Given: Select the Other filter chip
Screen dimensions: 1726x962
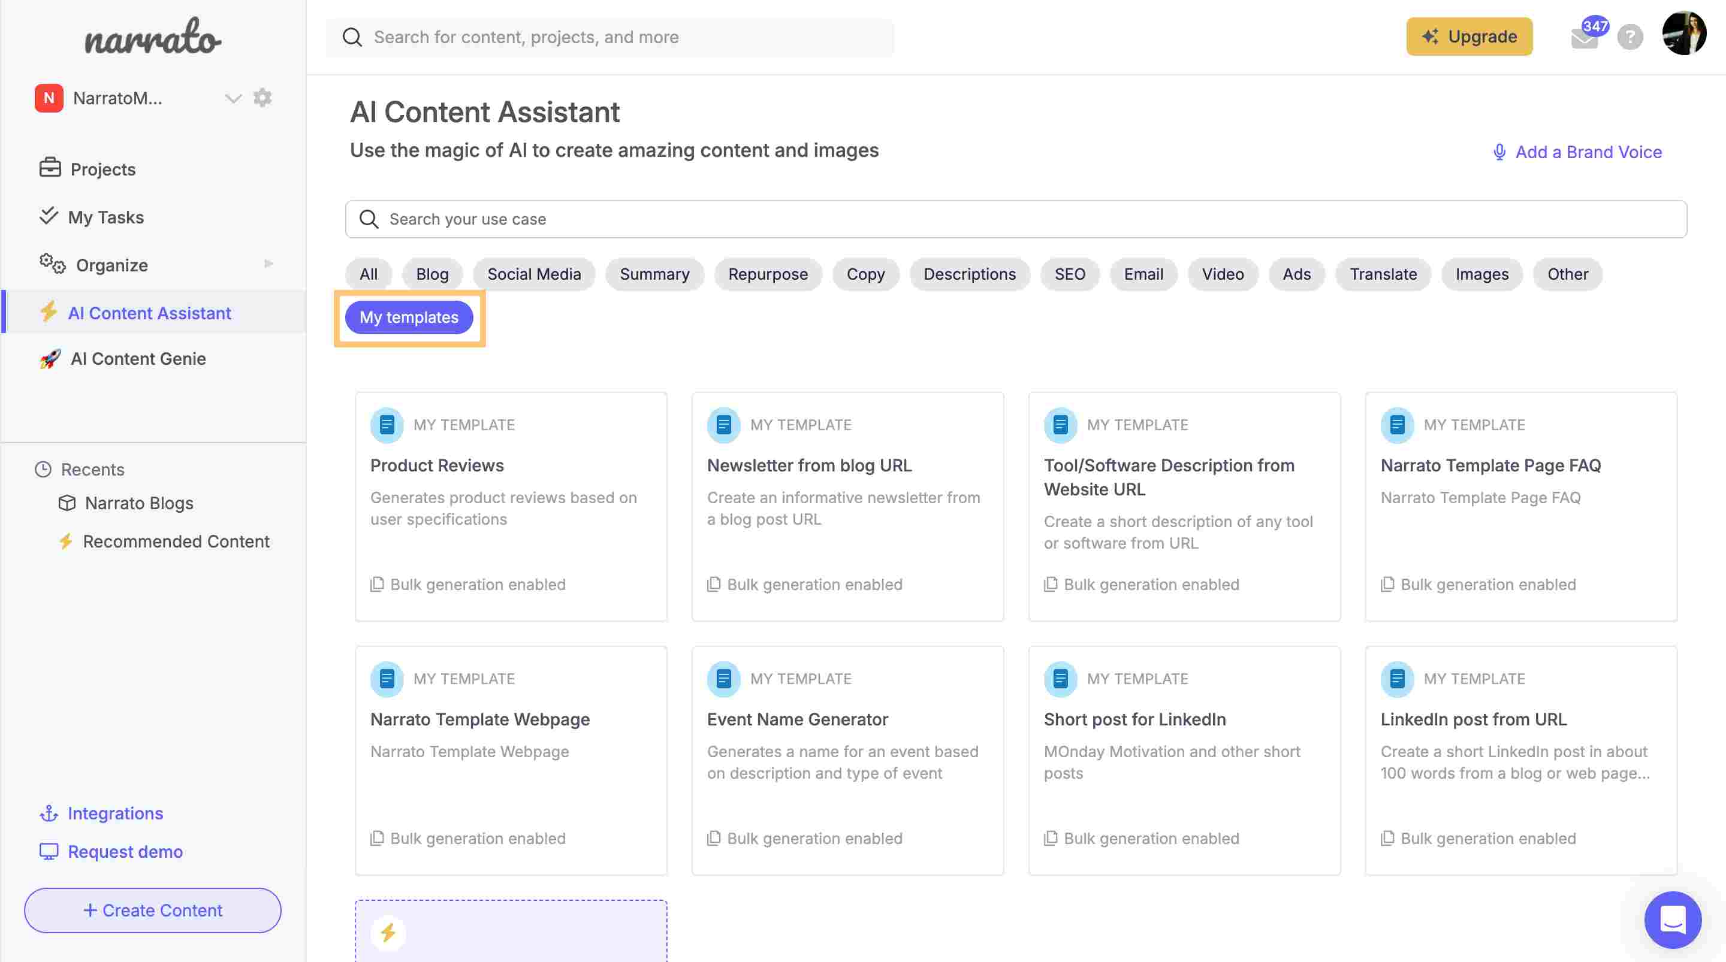Looking at the screenshot, I should (1567, 274).
